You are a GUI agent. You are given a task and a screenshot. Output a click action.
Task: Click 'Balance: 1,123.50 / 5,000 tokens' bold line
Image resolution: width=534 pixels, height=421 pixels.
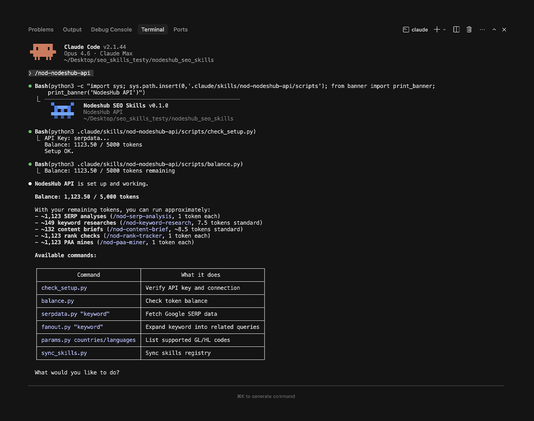tap(87, 197)
